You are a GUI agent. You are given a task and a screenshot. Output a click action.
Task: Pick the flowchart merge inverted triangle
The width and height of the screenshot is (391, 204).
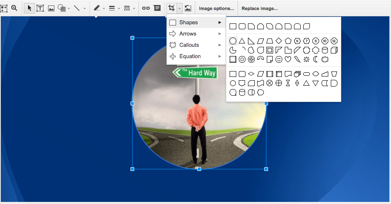tap(316, 83)
